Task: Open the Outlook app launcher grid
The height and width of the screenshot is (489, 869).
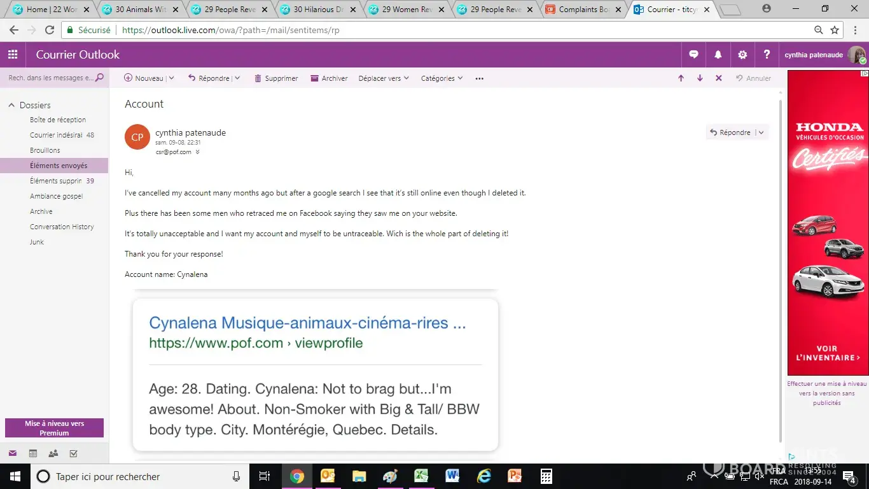Action: coord(13,55)
